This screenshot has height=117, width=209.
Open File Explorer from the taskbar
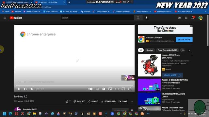click(34, 114)
